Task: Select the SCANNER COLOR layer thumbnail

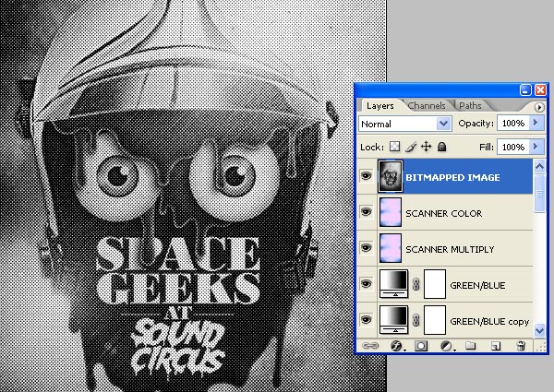Action: 391,212
